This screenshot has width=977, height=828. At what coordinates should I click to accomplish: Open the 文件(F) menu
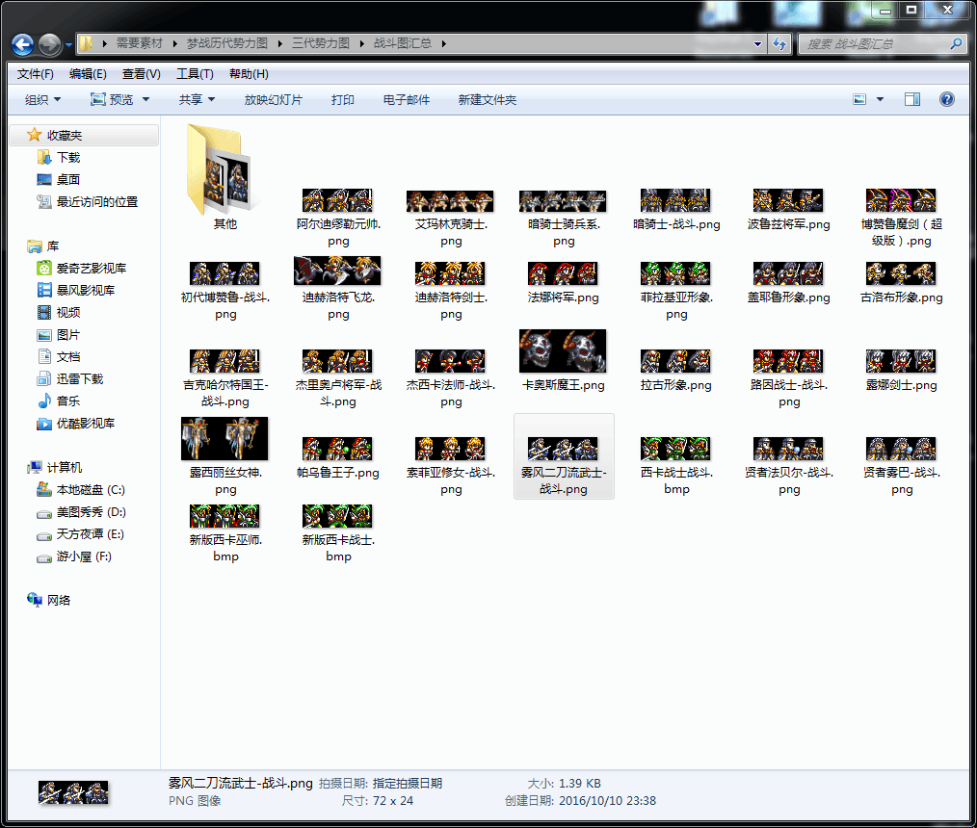[36, 74]
